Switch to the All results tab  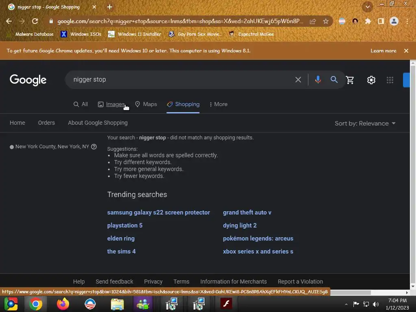81,104
